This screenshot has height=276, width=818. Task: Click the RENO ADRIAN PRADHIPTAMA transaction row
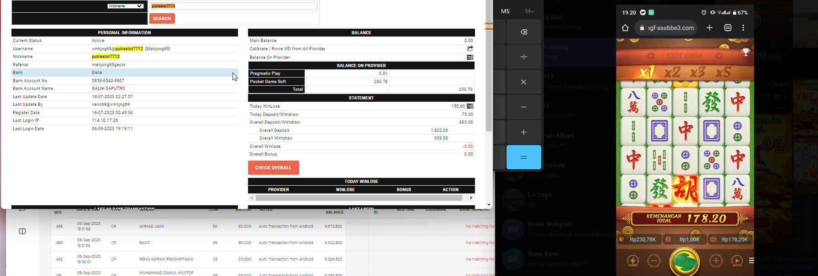click(x=273, y=259)
